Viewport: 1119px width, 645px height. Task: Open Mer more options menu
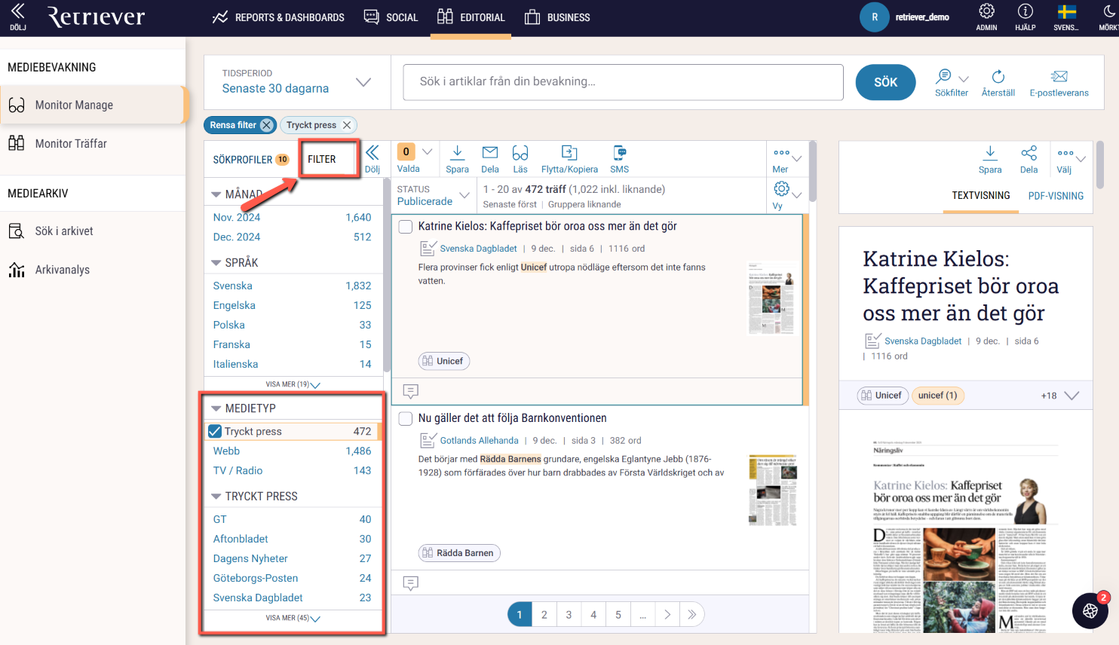click(786, 159)
